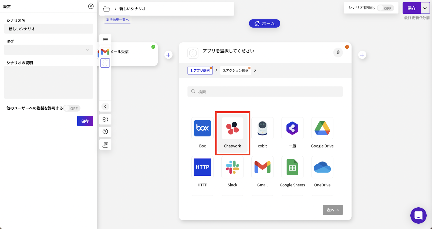This screenshot has height=229, width=432.
Task: Delete the step via trash icon
Action: (x=338, y=52)
